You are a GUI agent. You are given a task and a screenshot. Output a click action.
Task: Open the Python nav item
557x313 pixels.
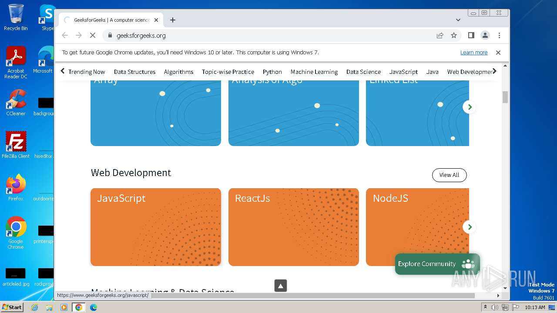click(272, 72)
